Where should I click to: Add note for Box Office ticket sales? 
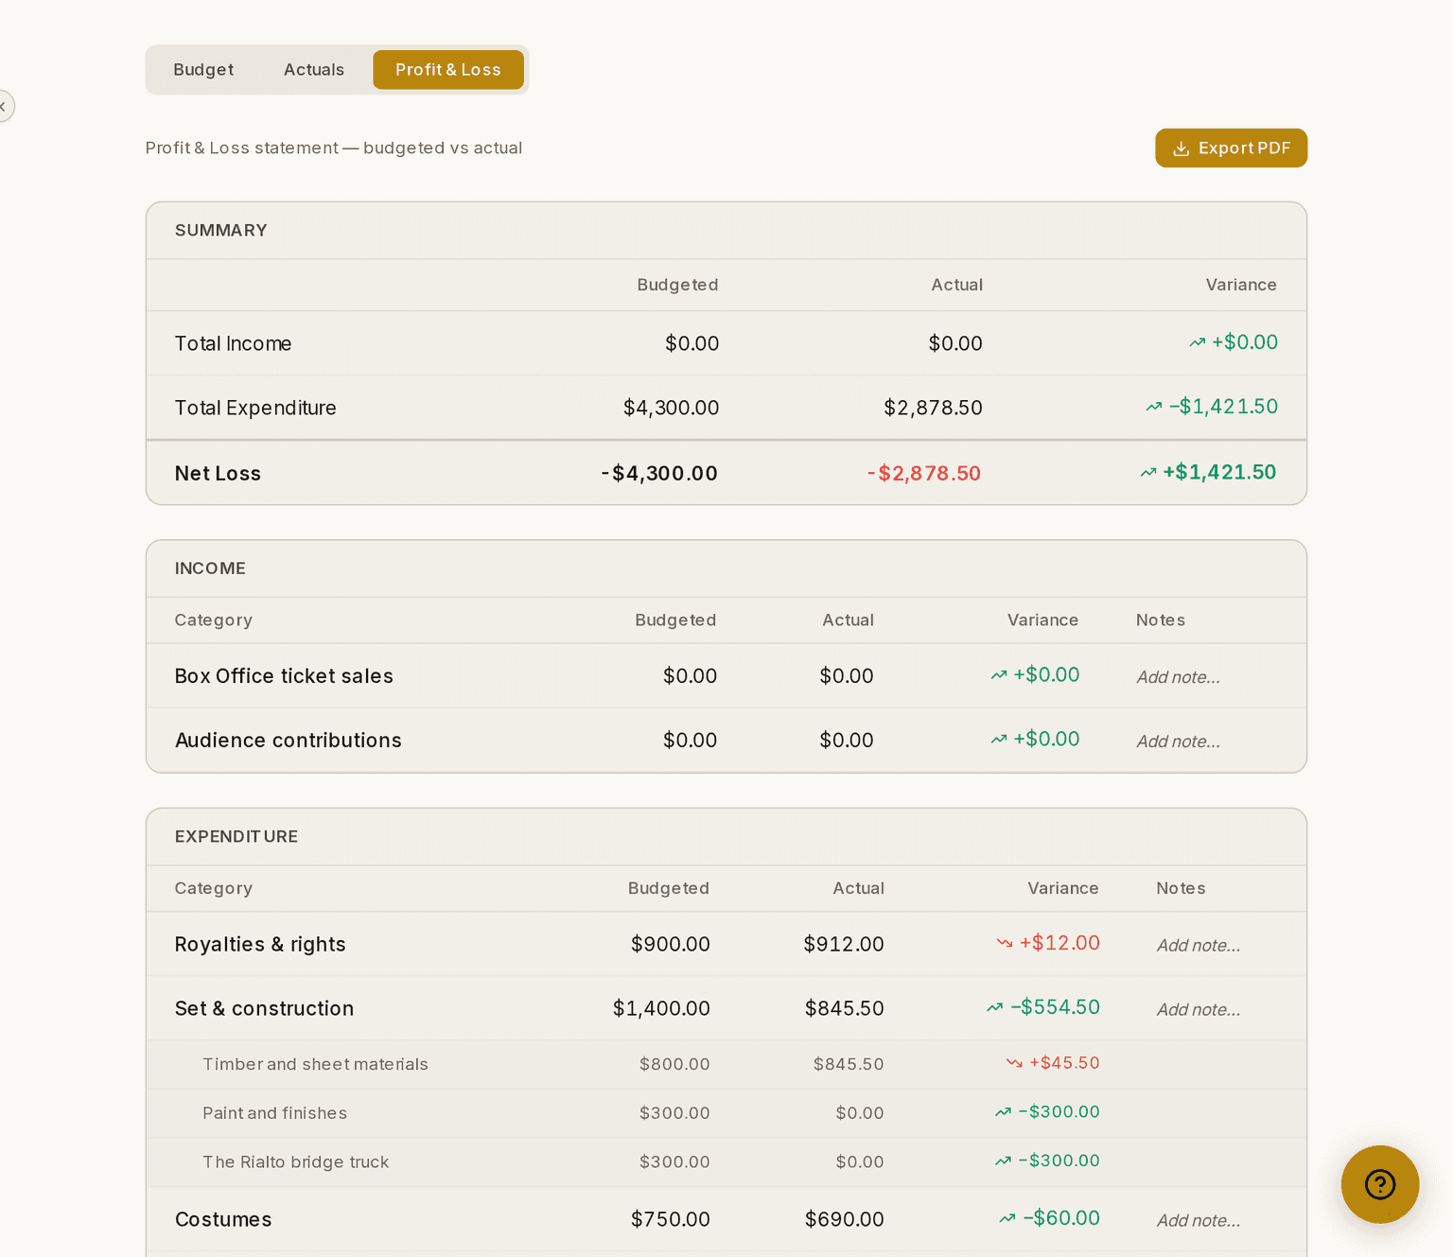point(1178,677)
